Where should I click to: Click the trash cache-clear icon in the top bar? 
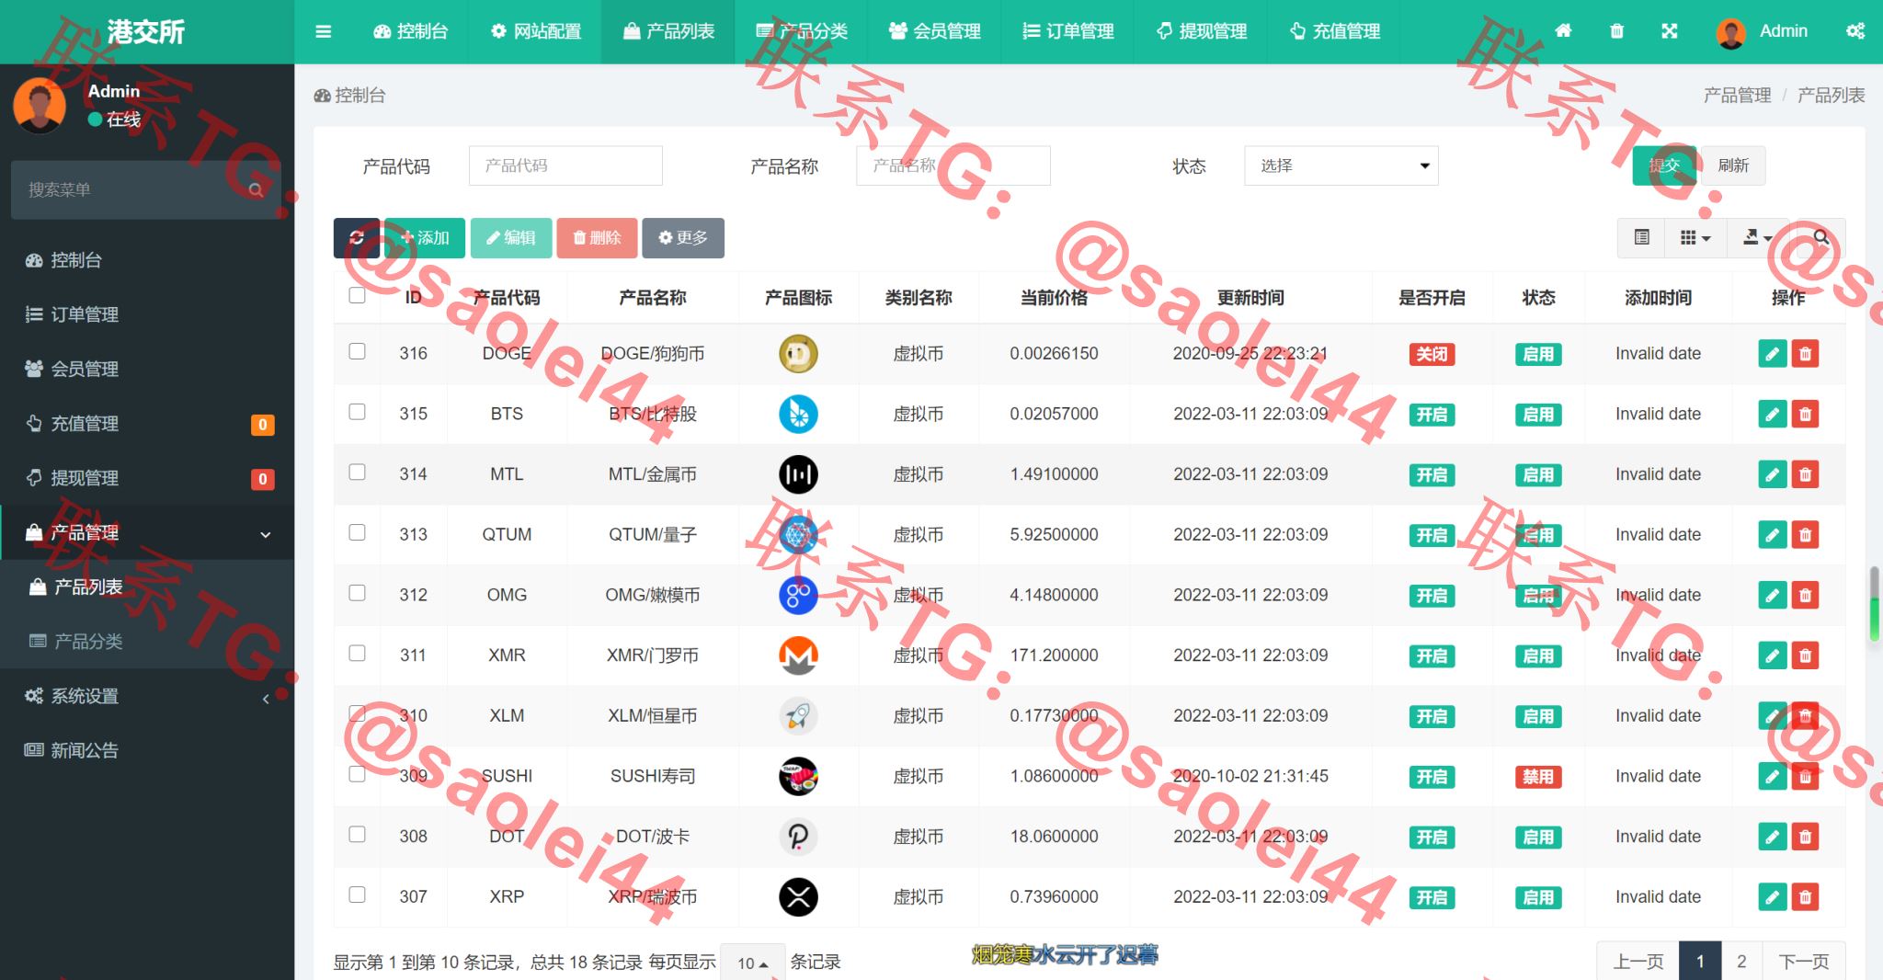pos(1616,31)
